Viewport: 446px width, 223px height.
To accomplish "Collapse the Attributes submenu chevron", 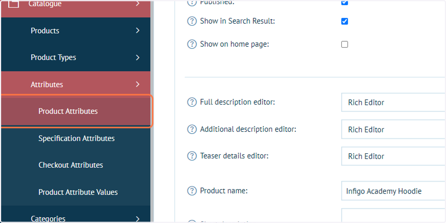I will coord(138,84).
